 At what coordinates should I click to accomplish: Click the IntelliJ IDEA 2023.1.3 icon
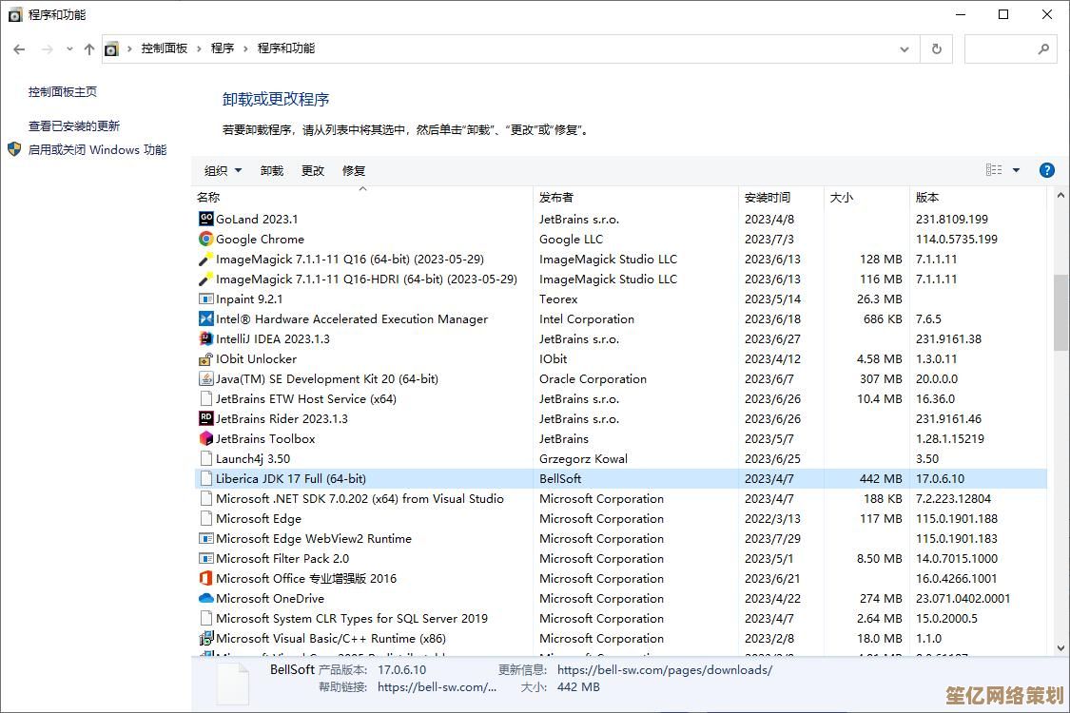(x=205, y=339)
